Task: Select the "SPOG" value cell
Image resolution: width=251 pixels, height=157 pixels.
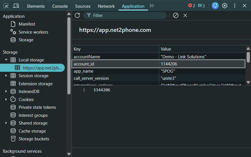Action: pos(202,71)
